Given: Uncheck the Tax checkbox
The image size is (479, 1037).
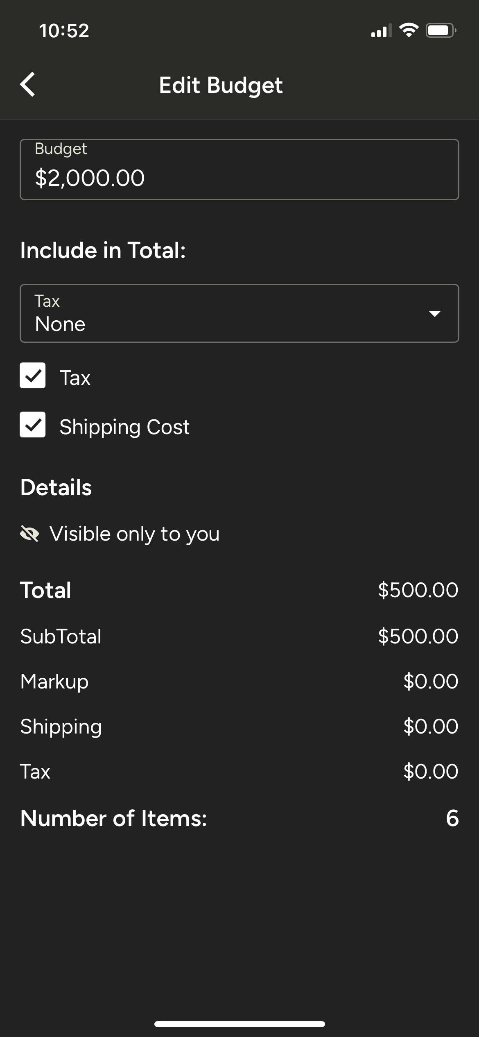Looking at the screenshot, I should point(33,376).
